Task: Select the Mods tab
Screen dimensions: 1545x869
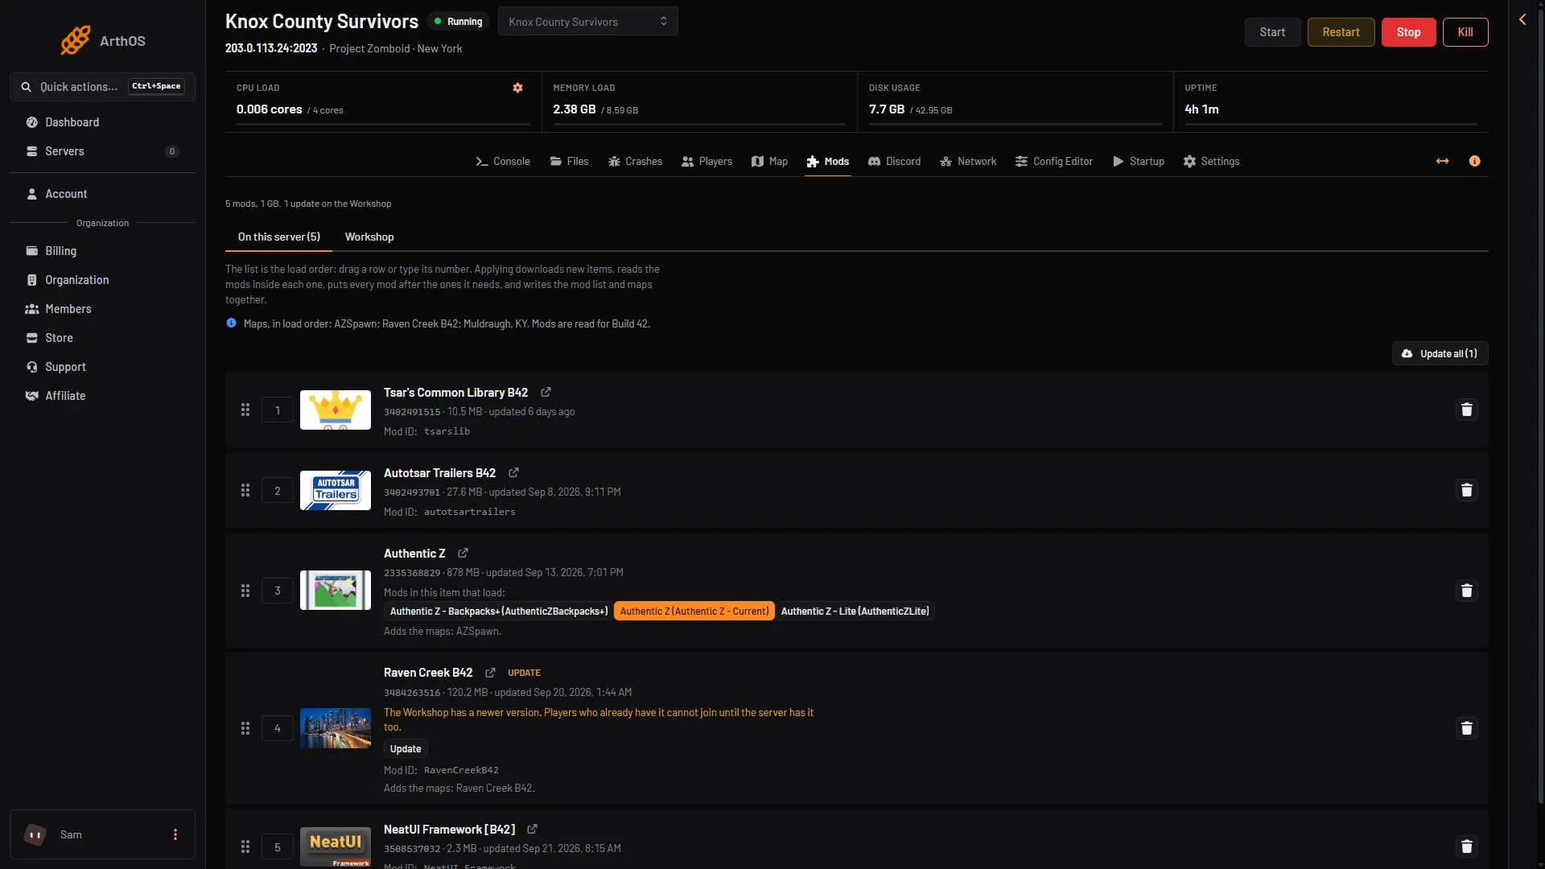Action: [x=828, y=162]
